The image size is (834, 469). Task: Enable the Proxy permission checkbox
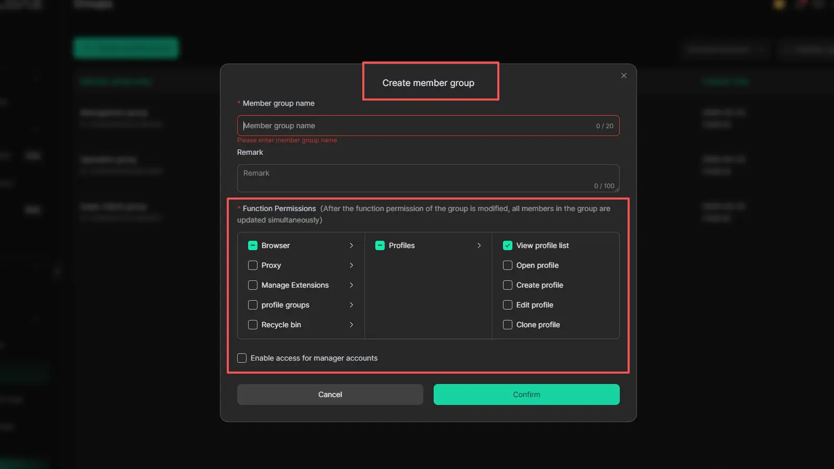point(253,265)
